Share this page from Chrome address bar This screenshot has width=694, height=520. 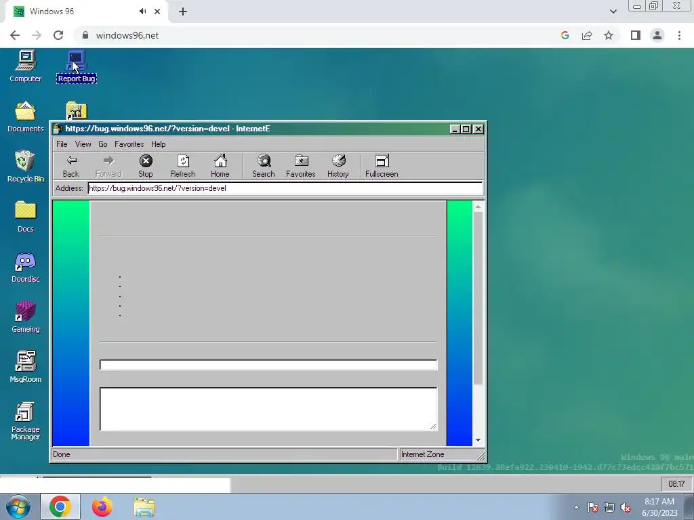coord(587,35)
